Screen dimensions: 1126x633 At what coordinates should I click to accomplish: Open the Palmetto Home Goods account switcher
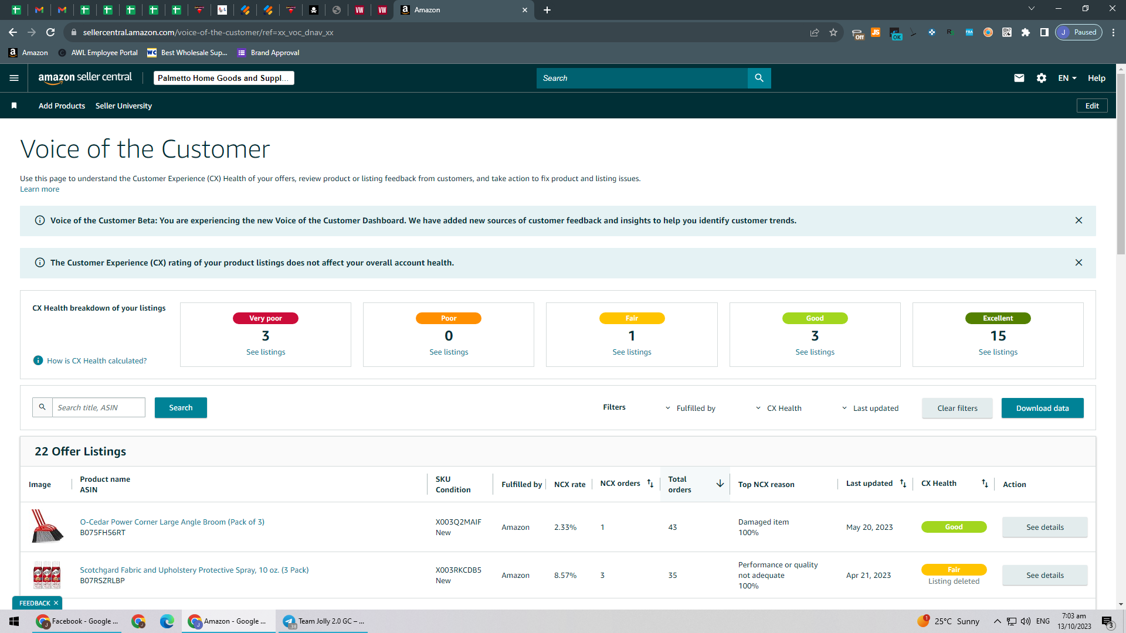(223, 78)
